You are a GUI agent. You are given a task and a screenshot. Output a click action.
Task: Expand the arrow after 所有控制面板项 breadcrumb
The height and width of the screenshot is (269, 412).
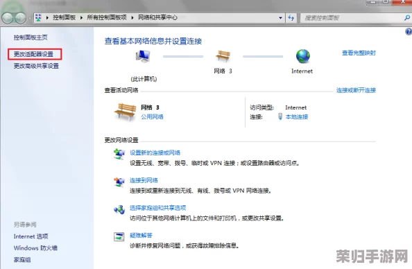pos(132,17)
